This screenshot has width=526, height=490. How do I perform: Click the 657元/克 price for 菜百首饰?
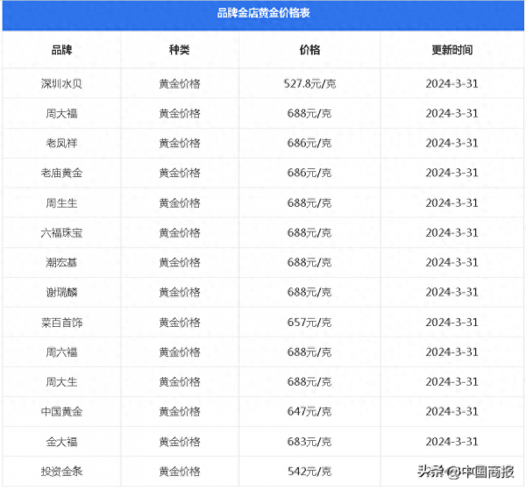coord(309,323)
